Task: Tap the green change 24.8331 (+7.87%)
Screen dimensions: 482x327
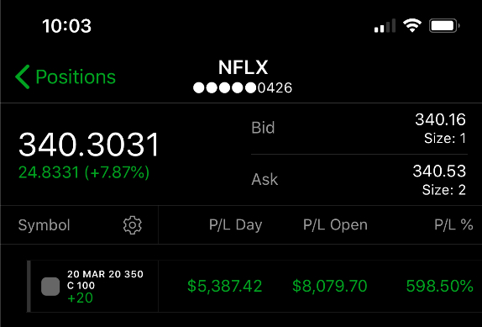Action: pos(84,172)
